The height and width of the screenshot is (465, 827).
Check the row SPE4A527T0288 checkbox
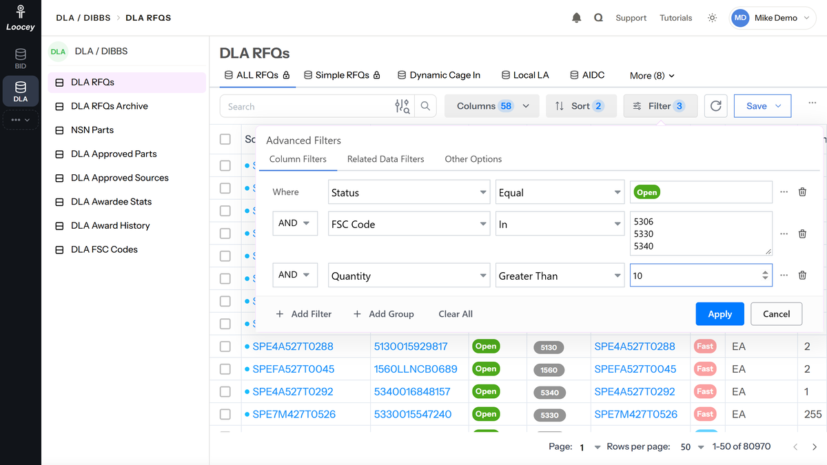click(x=225, y=347)
